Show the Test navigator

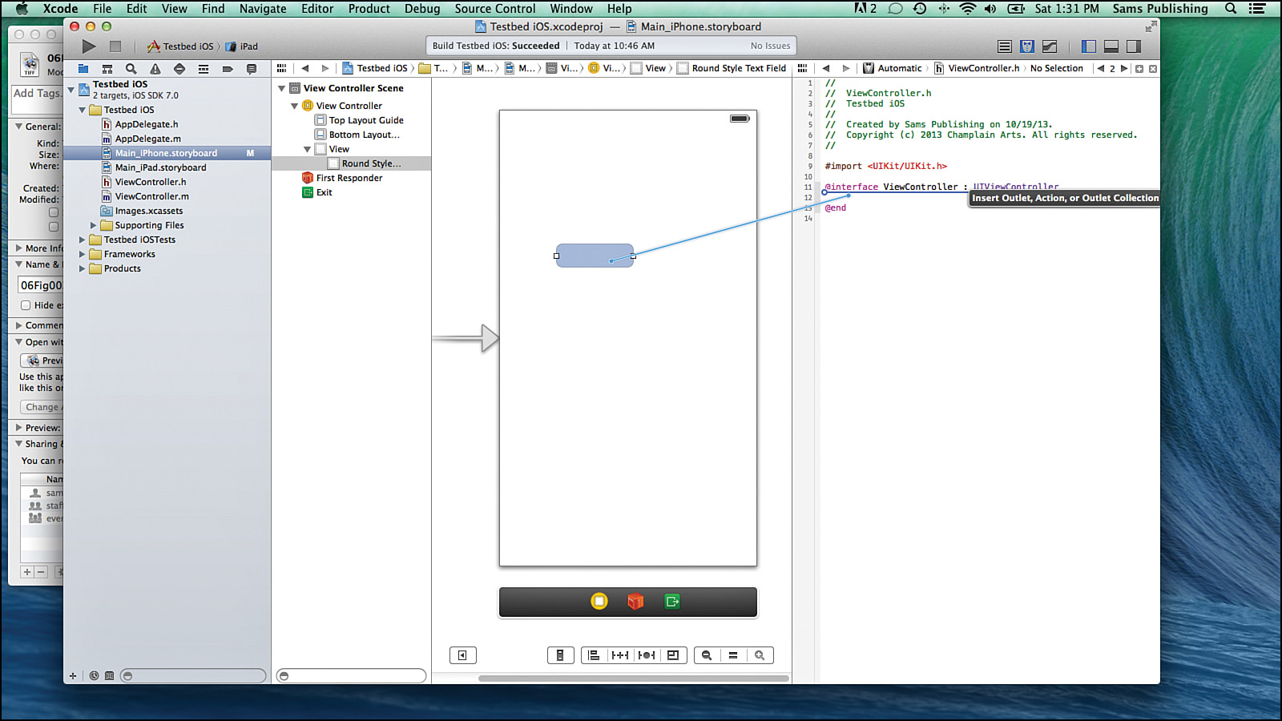[179, 69]
